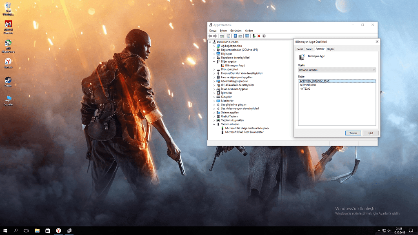Click the Properties sheet toolbar icon
The height and width of the screenshot is (235, 418).
click(229, 36)
